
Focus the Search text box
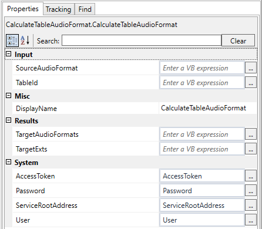[x=142, y=41]
